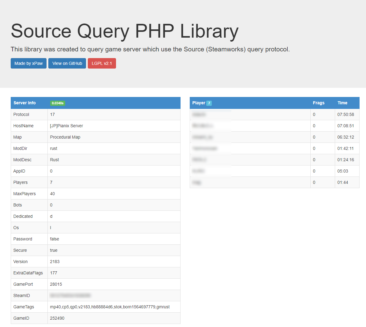Click the red LGPL v2.1 button
The height and width of the screenshot is (327, 366).
click(102, 63)
